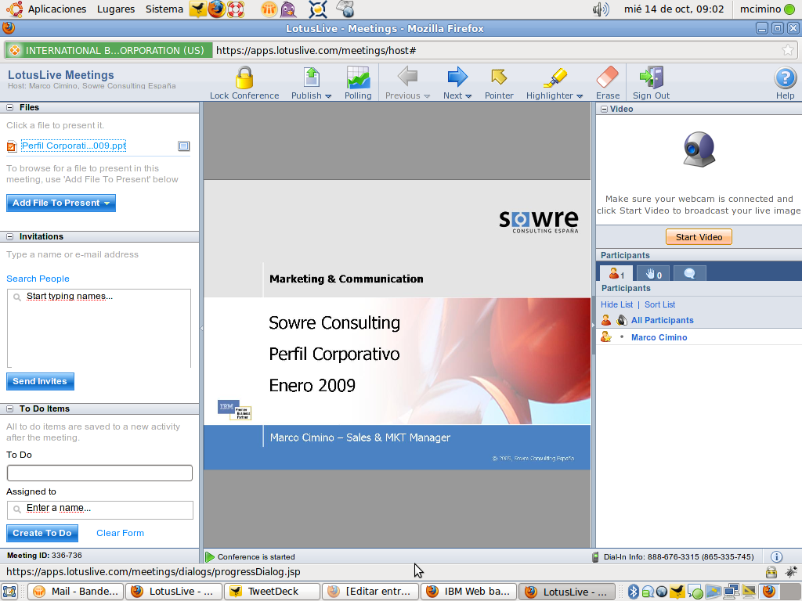The width and height of the screenshot is (802, 601).
Task: Open the Add File To Present dropdown
Action: pyautogui.click(x=107, y=203)
